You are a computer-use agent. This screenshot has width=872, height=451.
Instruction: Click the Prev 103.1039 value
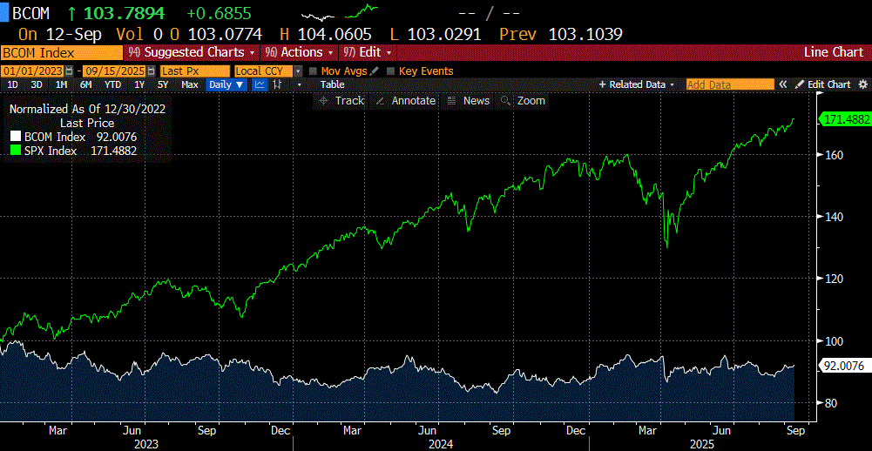(561, 35)
